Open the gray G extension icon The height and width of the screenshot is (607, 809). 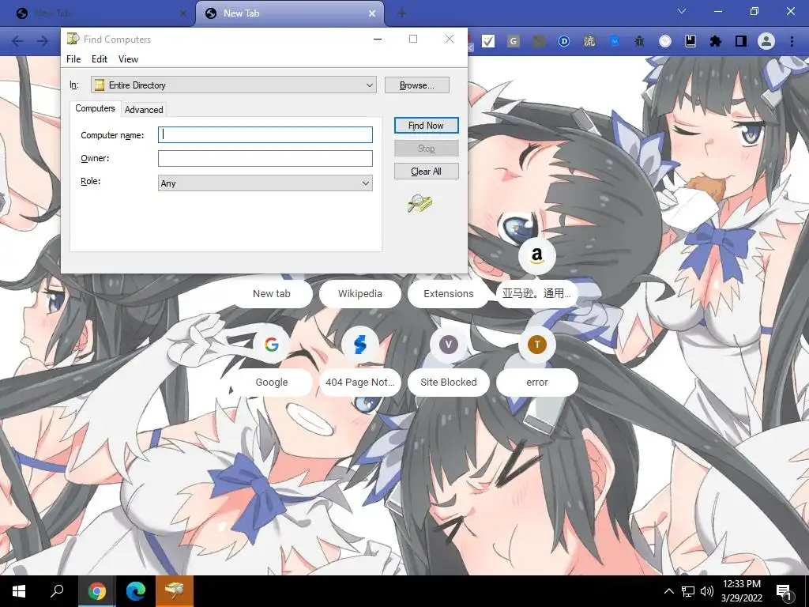pos(513,41)
